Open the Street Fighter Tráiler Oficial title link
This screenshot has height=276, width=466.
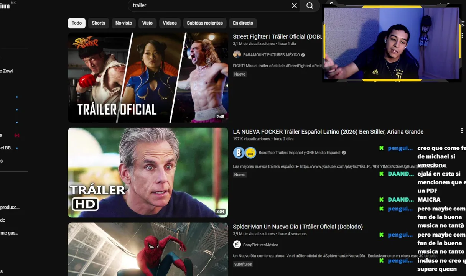tap(278, 37)
